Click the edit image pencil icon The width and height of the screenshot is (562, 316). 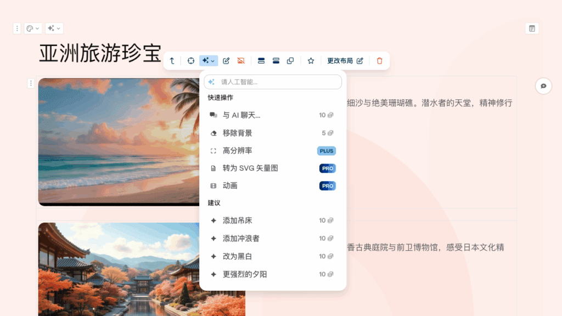coord(226,61)
